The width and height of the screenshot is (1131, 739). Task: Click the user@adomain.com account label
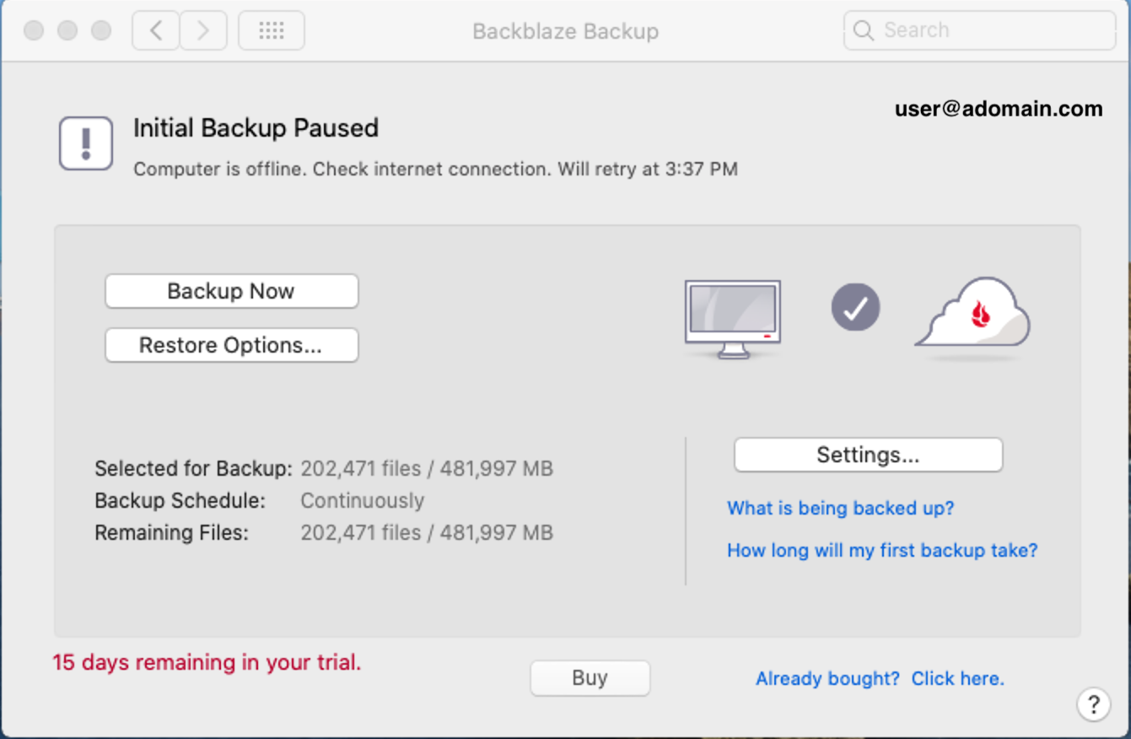(x=999, y=109)
